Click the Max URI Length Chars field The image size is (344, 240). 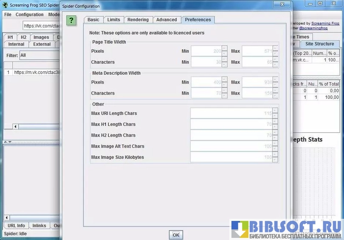click(231, 113)
